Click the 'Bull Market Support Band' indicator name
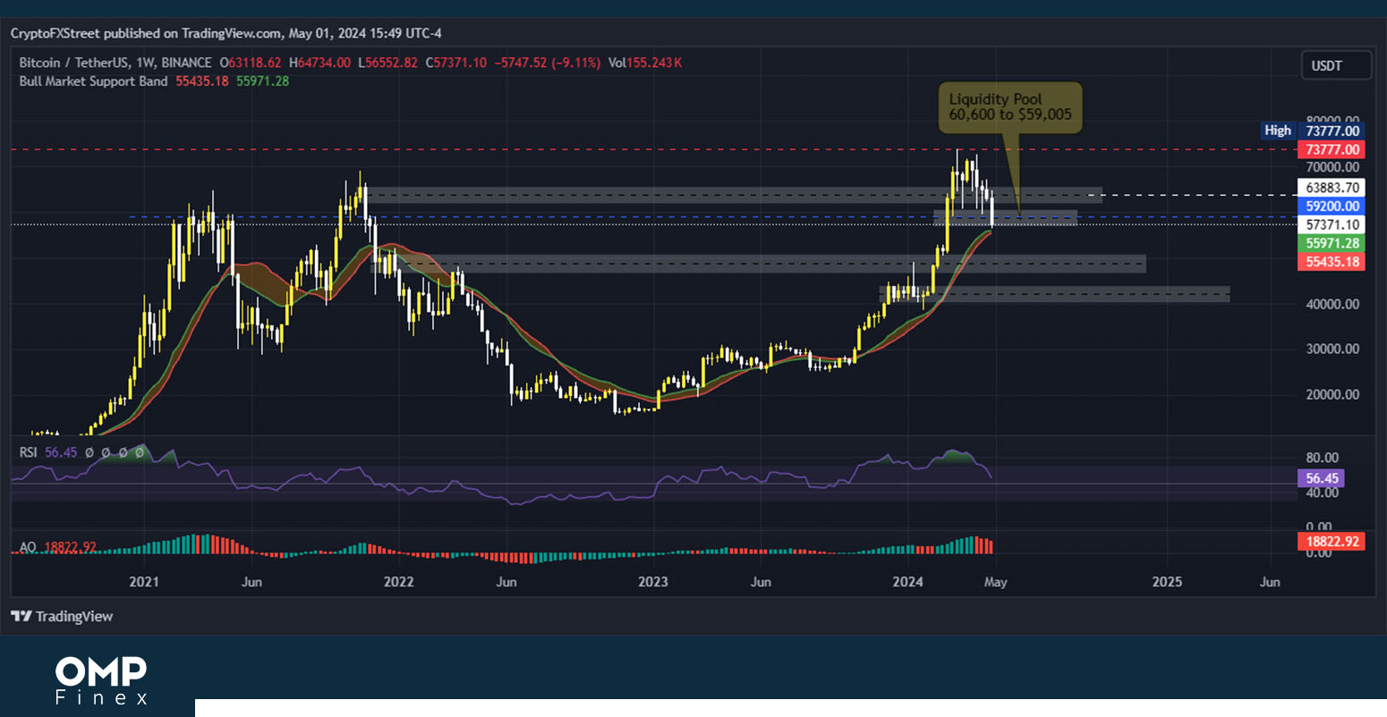 click(94, 80)
